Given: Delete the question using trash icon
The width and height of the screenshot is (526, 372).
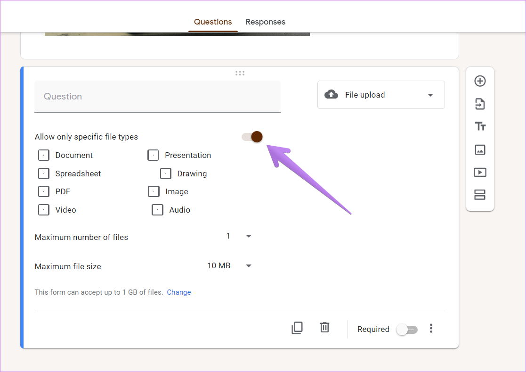Looking at the screenshot, I should tap(324, 328).
